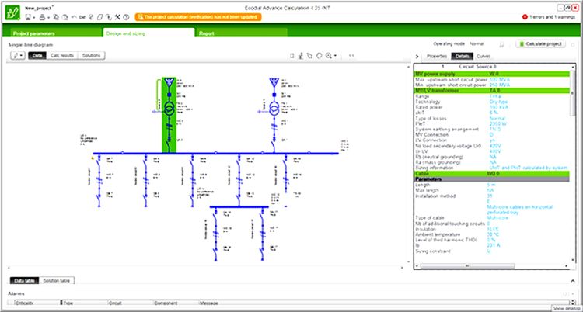Open the zoom dropdown arrow
The image size is (583, 312).
[x=335, y=56]
